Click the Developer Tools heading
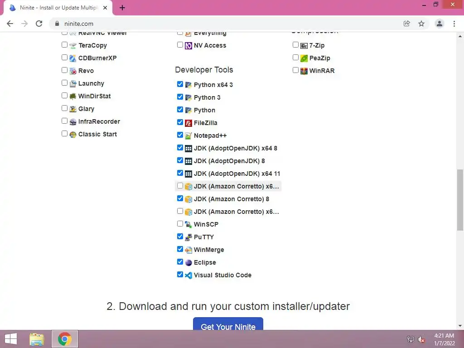Viewport: 464px width, 348px height. 204,70
